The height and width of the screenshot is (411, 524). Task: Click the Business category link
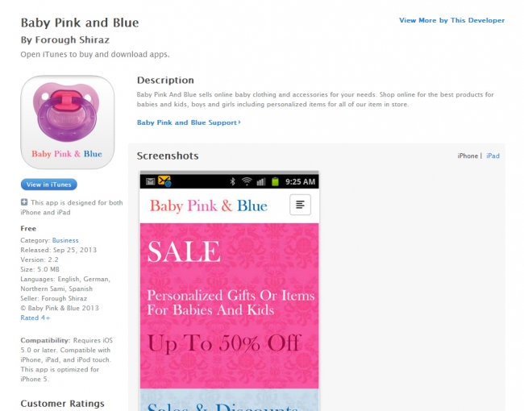point(65,240)
